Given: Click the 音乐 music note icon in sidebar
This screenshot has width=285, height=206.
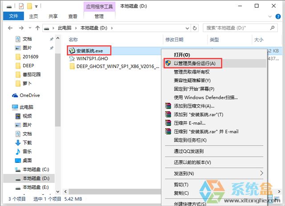Looking at the screenshot, I should coord(18,151).
